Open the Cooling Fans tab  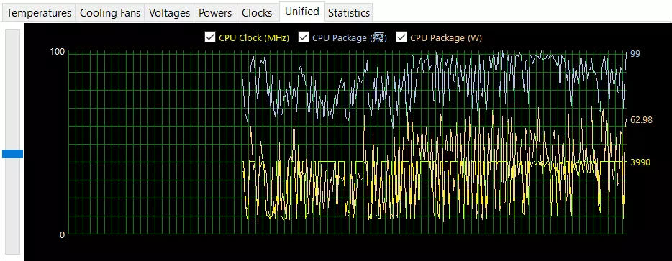coord(110,13)
